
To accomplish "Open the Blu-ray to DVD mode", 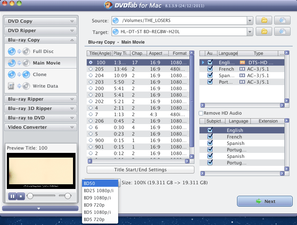I will coord(40,118).
